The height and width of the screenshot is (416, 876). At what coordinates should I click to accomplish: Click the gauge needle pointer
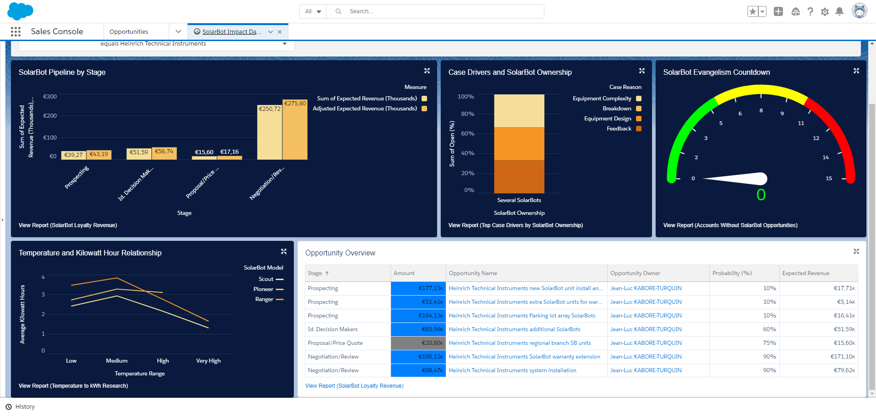[x=735, y=178]
